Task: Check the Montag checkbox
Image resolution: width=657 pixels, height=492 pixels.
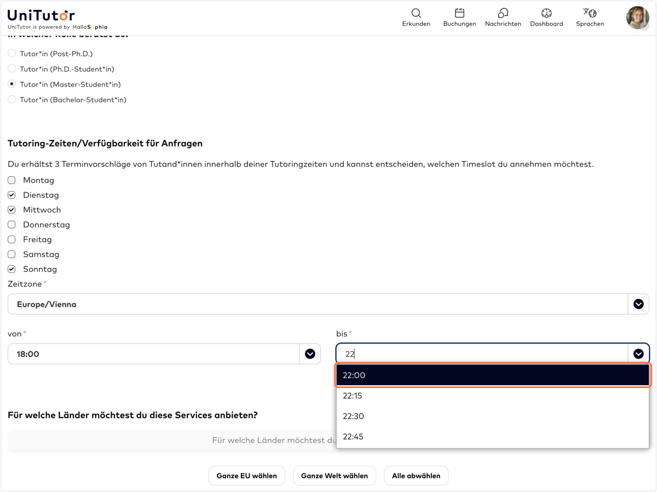Action: tap(11, 180)
